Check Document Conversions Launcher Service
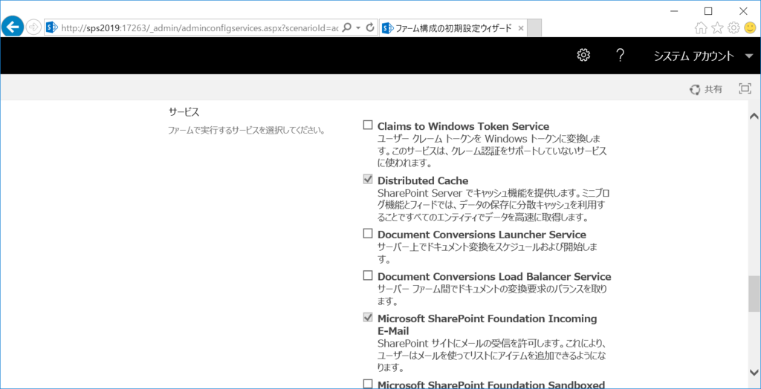 point(368,234)
